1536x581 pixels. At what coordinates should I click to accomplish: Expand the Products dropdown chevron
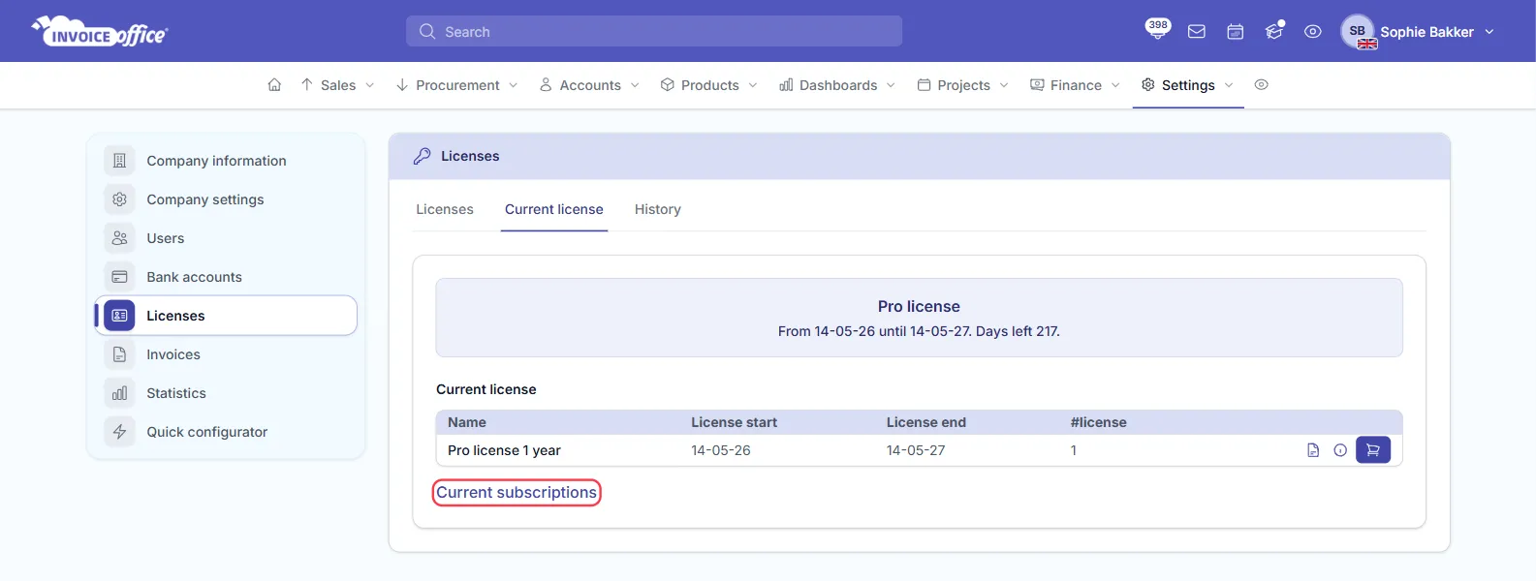[x=753, y=85]
